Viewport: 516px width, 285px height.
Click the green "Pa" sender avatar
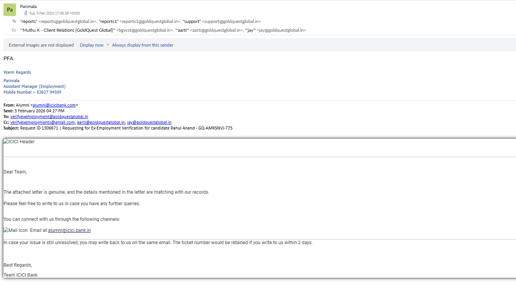click(x=10, y=10)
